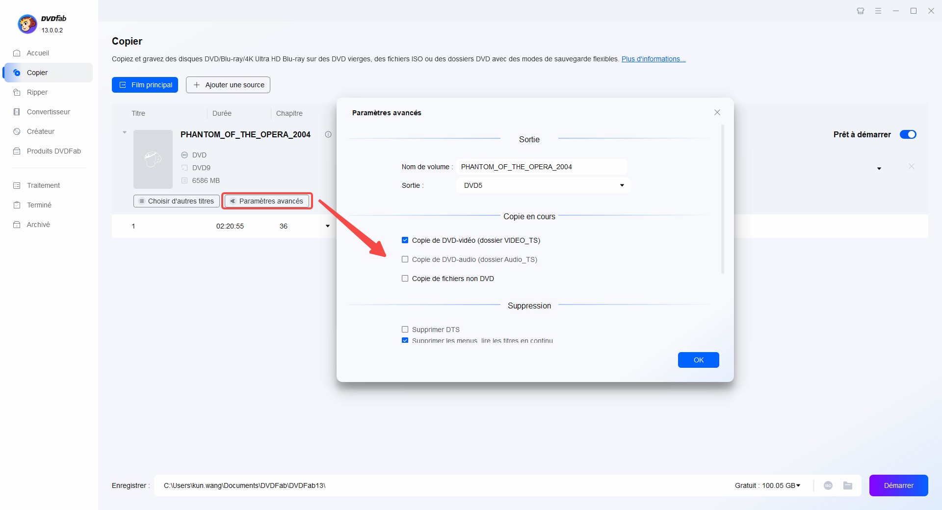The image size is (942, 510).
Task: Select ISO output icon at bottom
Action: pos(828,485)
